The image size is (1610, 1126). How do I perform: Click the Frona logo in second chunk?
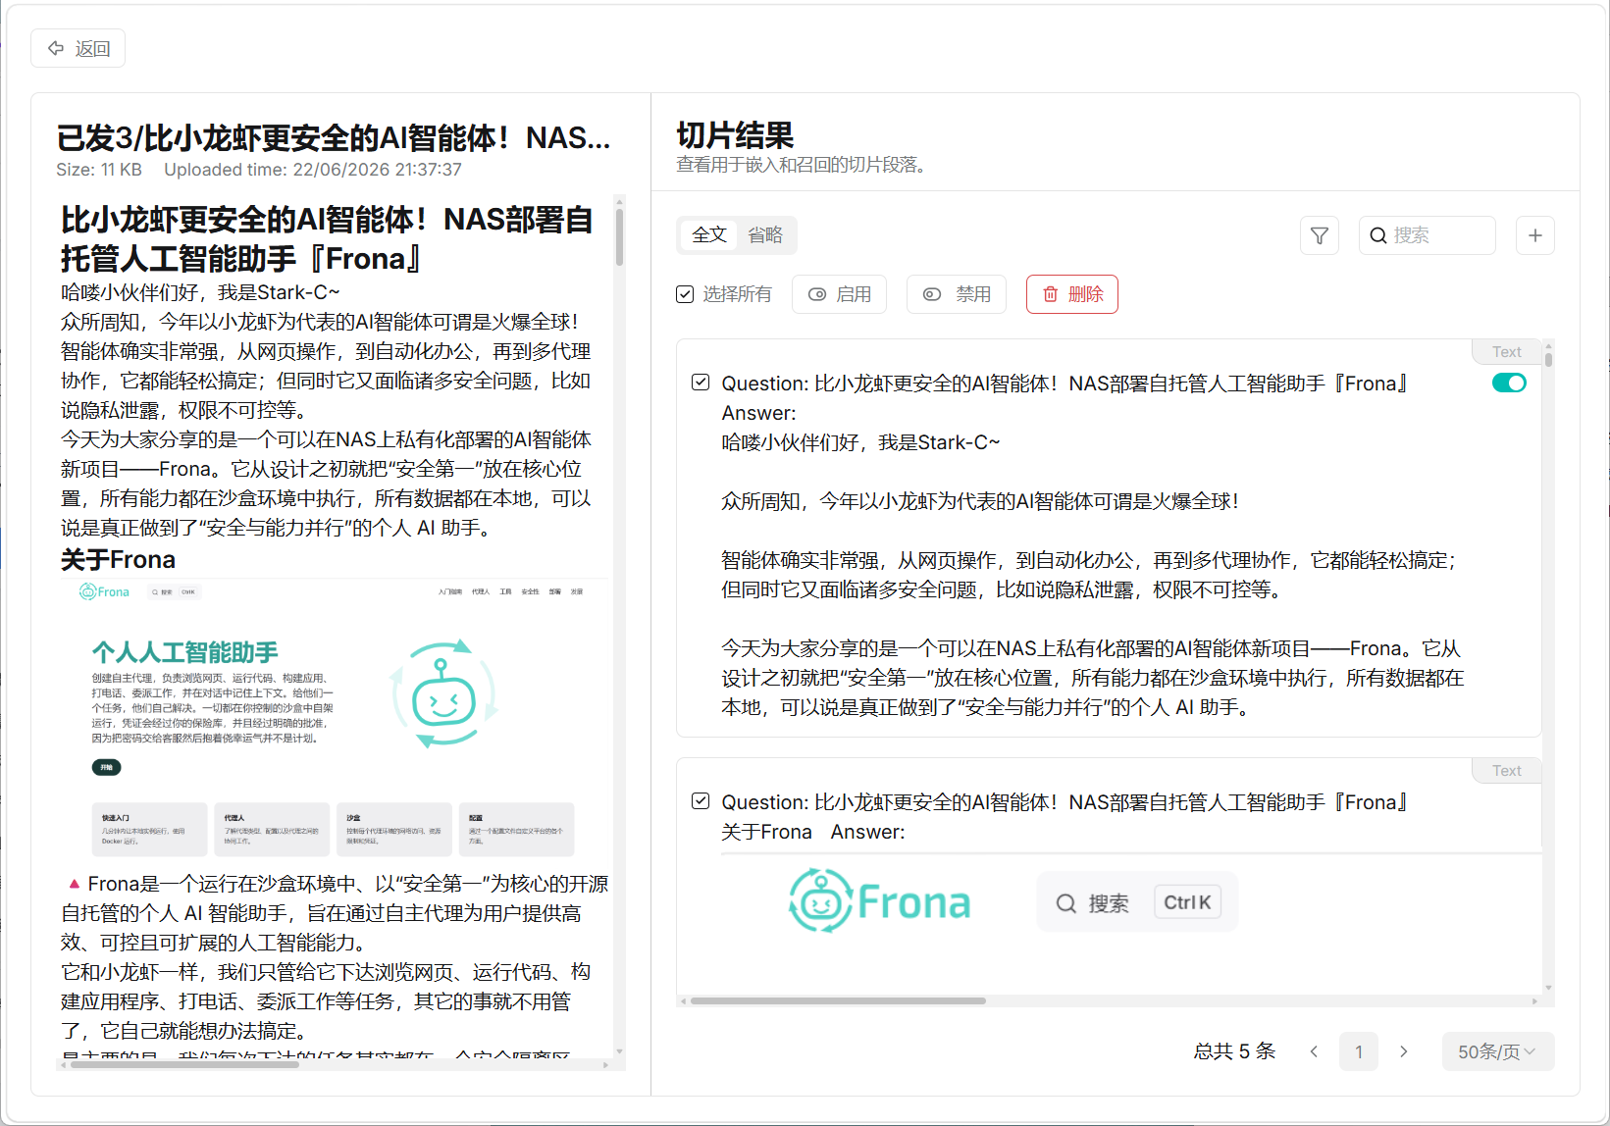(880, 901)
